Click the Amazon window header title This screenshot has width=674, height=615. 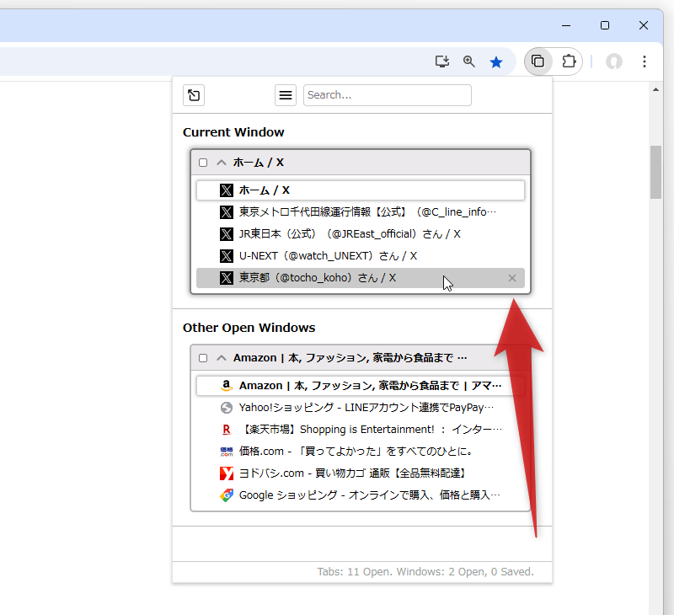tap(350, 358)
